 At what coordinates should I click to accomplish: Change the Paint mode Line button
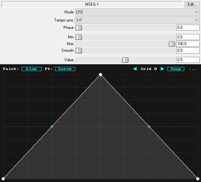pos(32,69)
